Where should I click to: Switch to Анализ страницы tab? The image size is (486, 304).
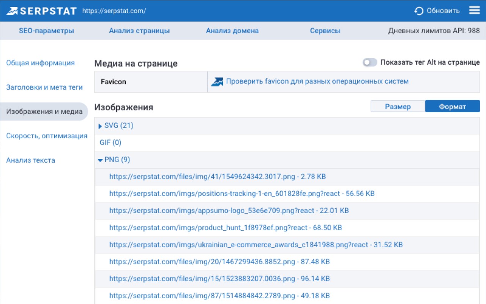click(139, 31)
